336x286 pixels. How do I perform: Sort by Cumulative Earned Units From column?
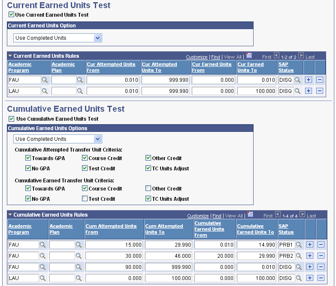[209, 229]
